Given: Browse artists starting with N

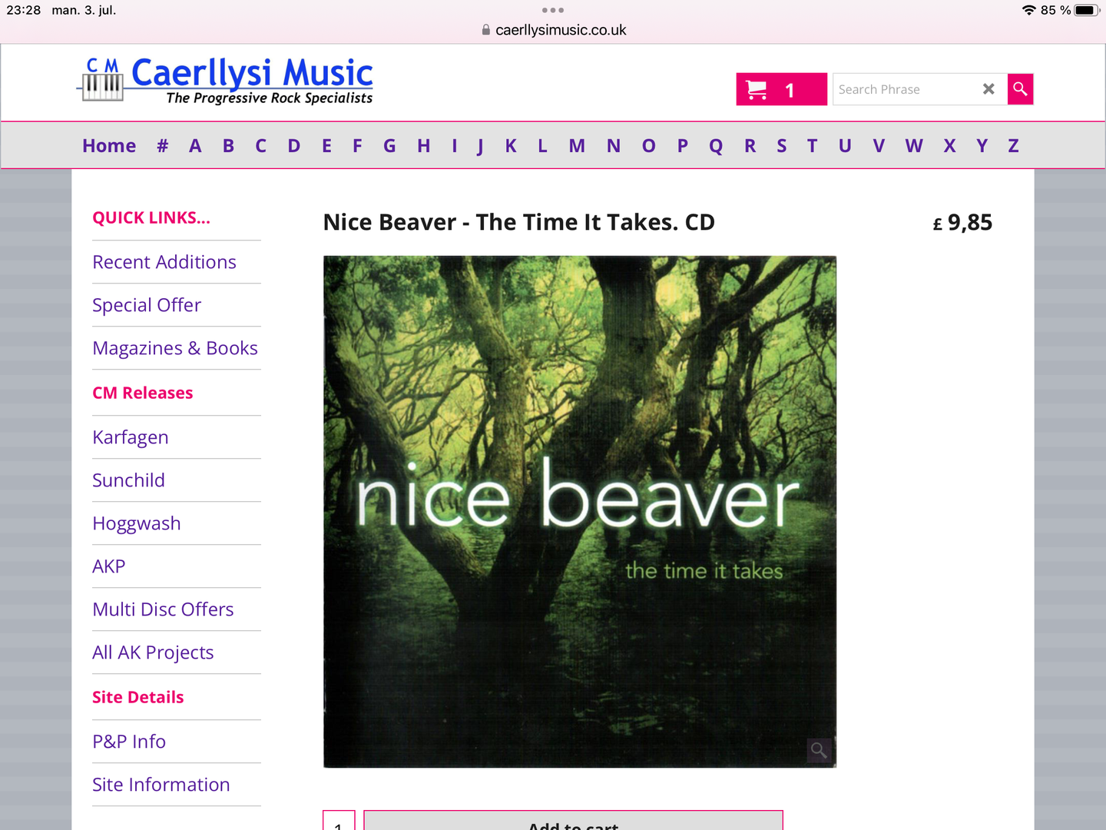Looking at the screenshot, I should point(614,146).
